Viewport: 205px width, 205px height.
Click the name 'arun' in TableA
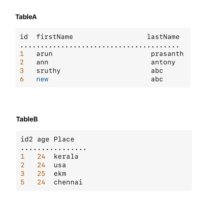point(44,54)
